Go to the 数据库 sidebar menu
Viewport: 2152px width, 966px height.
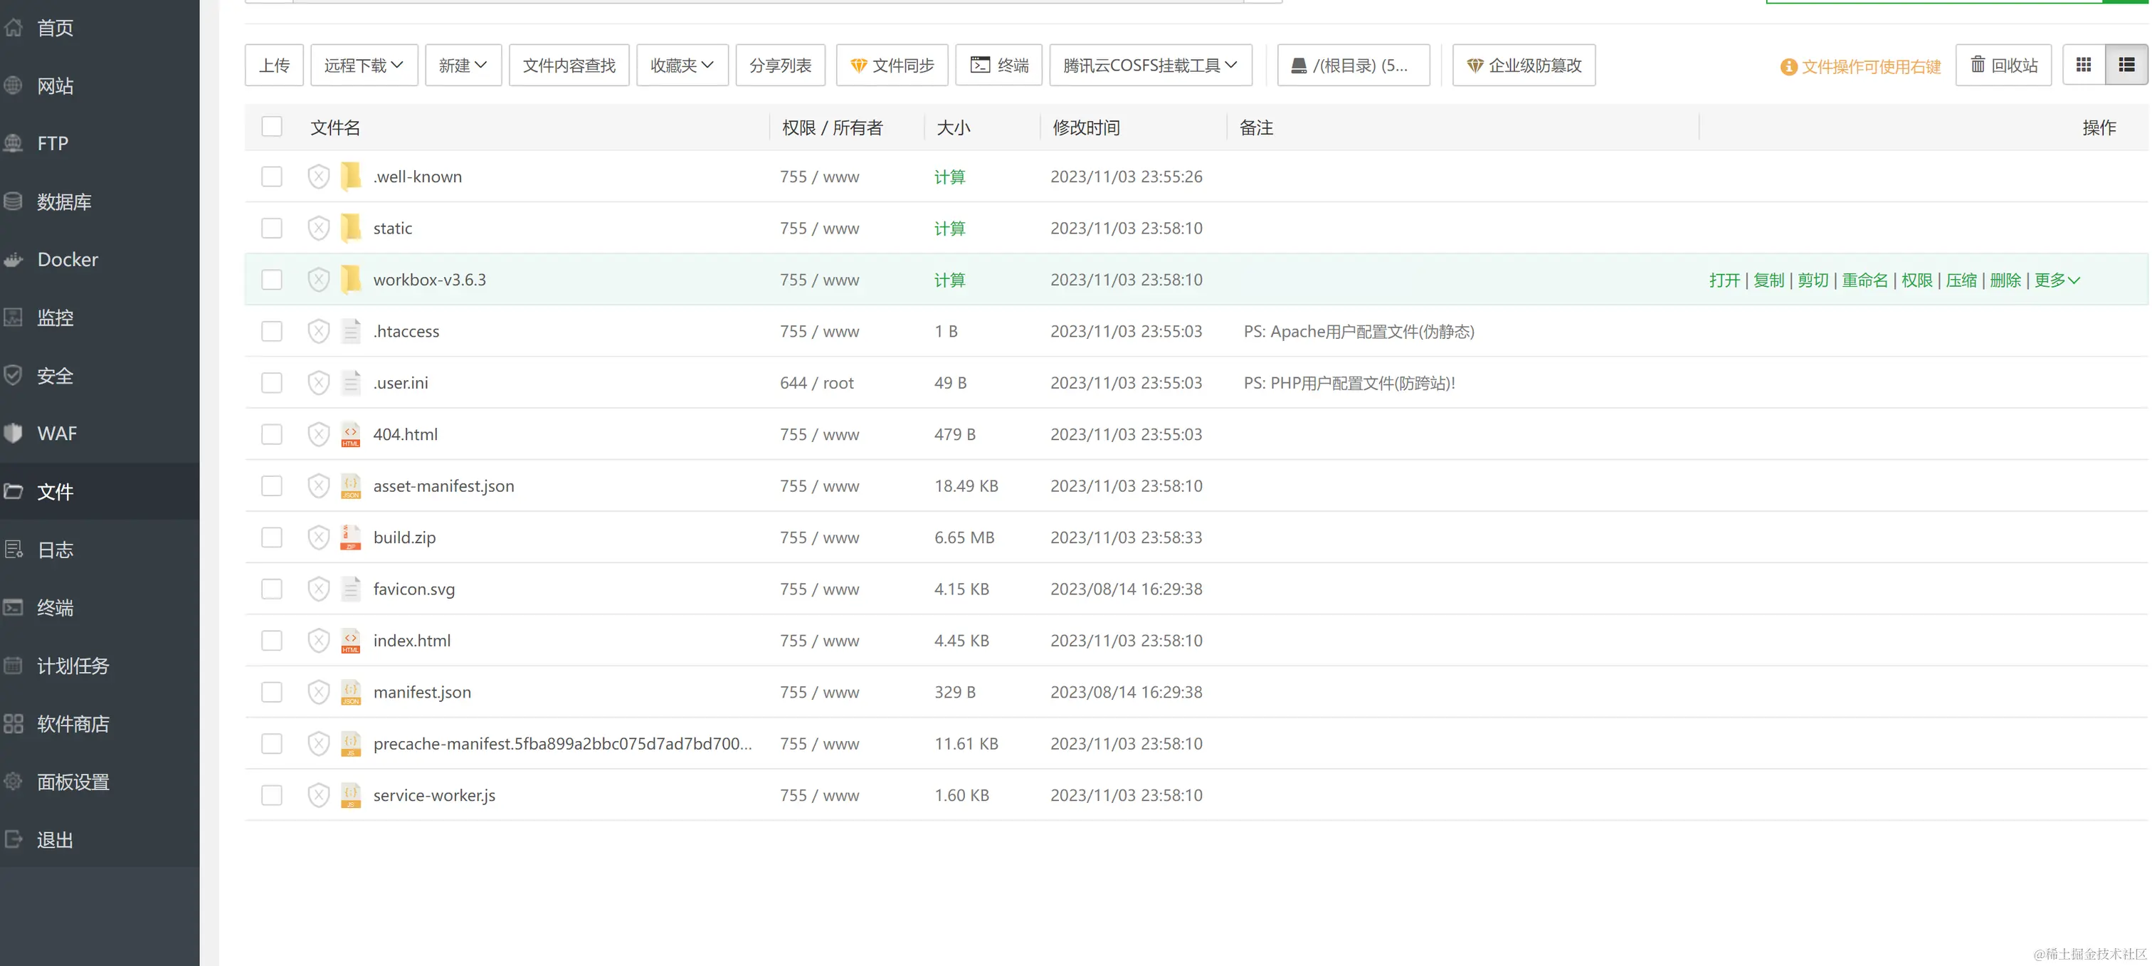click(x=63, y=202)
